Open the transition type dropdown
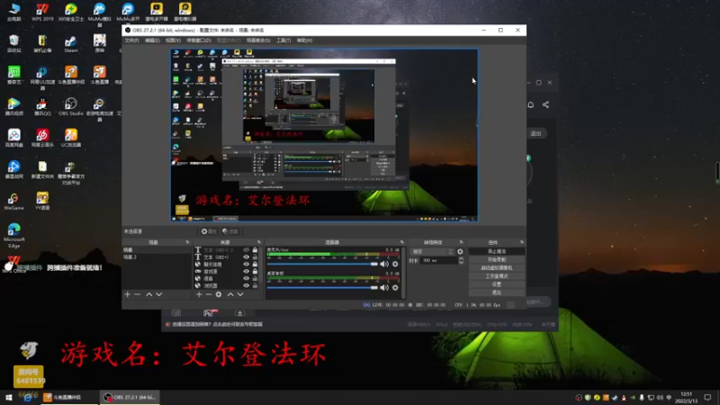Screen dimensions: 720x405 coord(432,252)
